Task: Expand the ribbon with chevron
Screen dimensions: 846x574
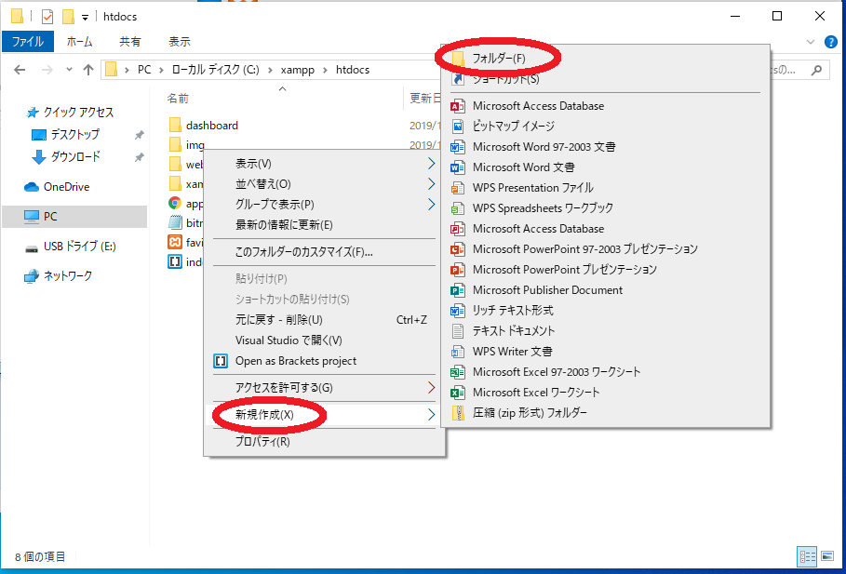Action: click(x=811, y=42)
